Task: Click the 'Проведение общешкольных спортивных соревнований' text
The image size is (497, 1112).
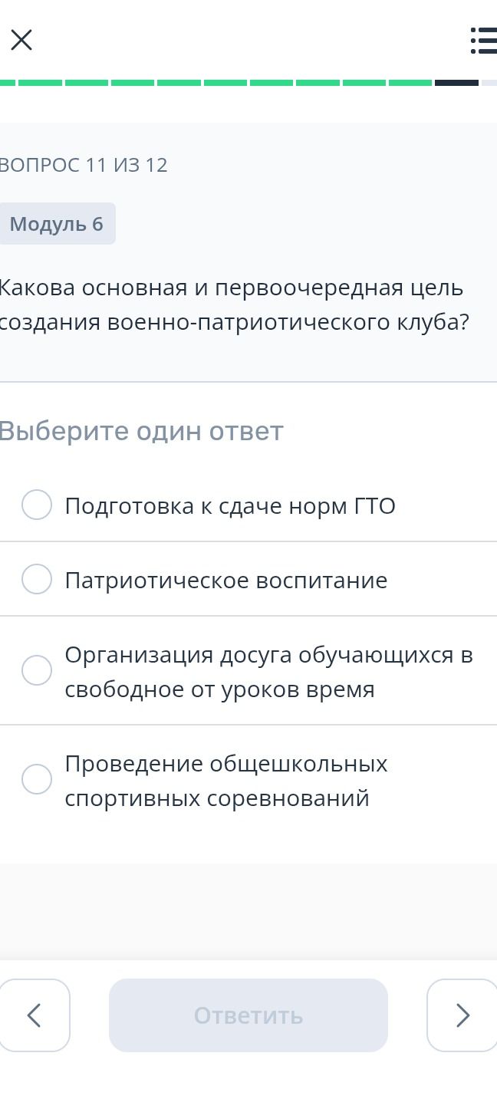Action: (x=226, y=781)
